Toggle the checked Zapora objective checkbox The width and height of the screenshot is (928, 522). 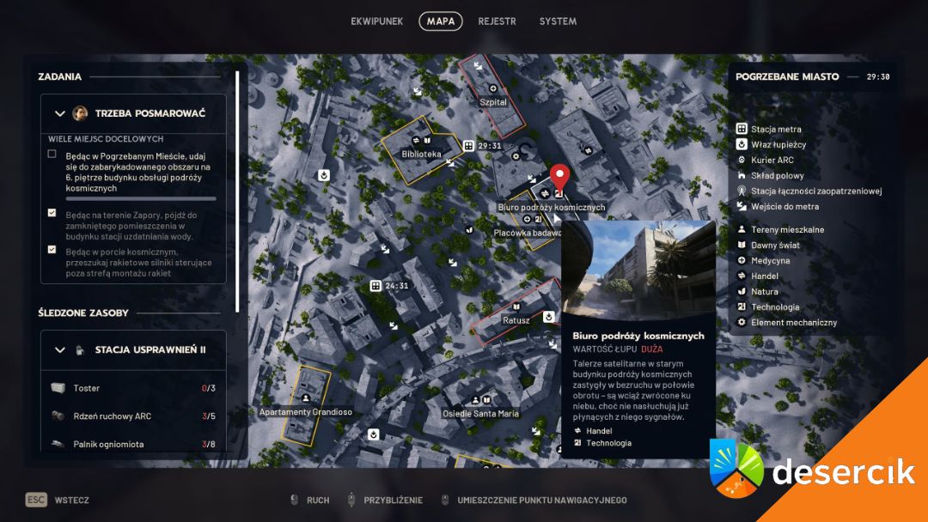click(x=52, y=213)
